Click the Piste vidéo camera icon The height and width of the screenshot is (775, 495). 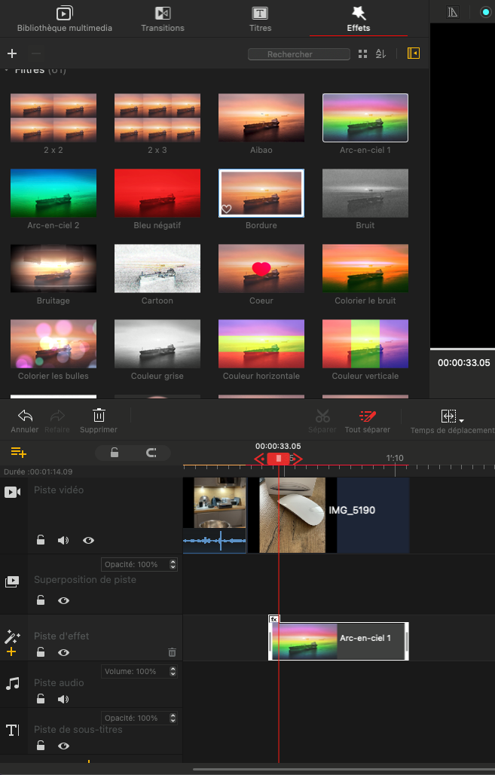(x=12, y=493)
